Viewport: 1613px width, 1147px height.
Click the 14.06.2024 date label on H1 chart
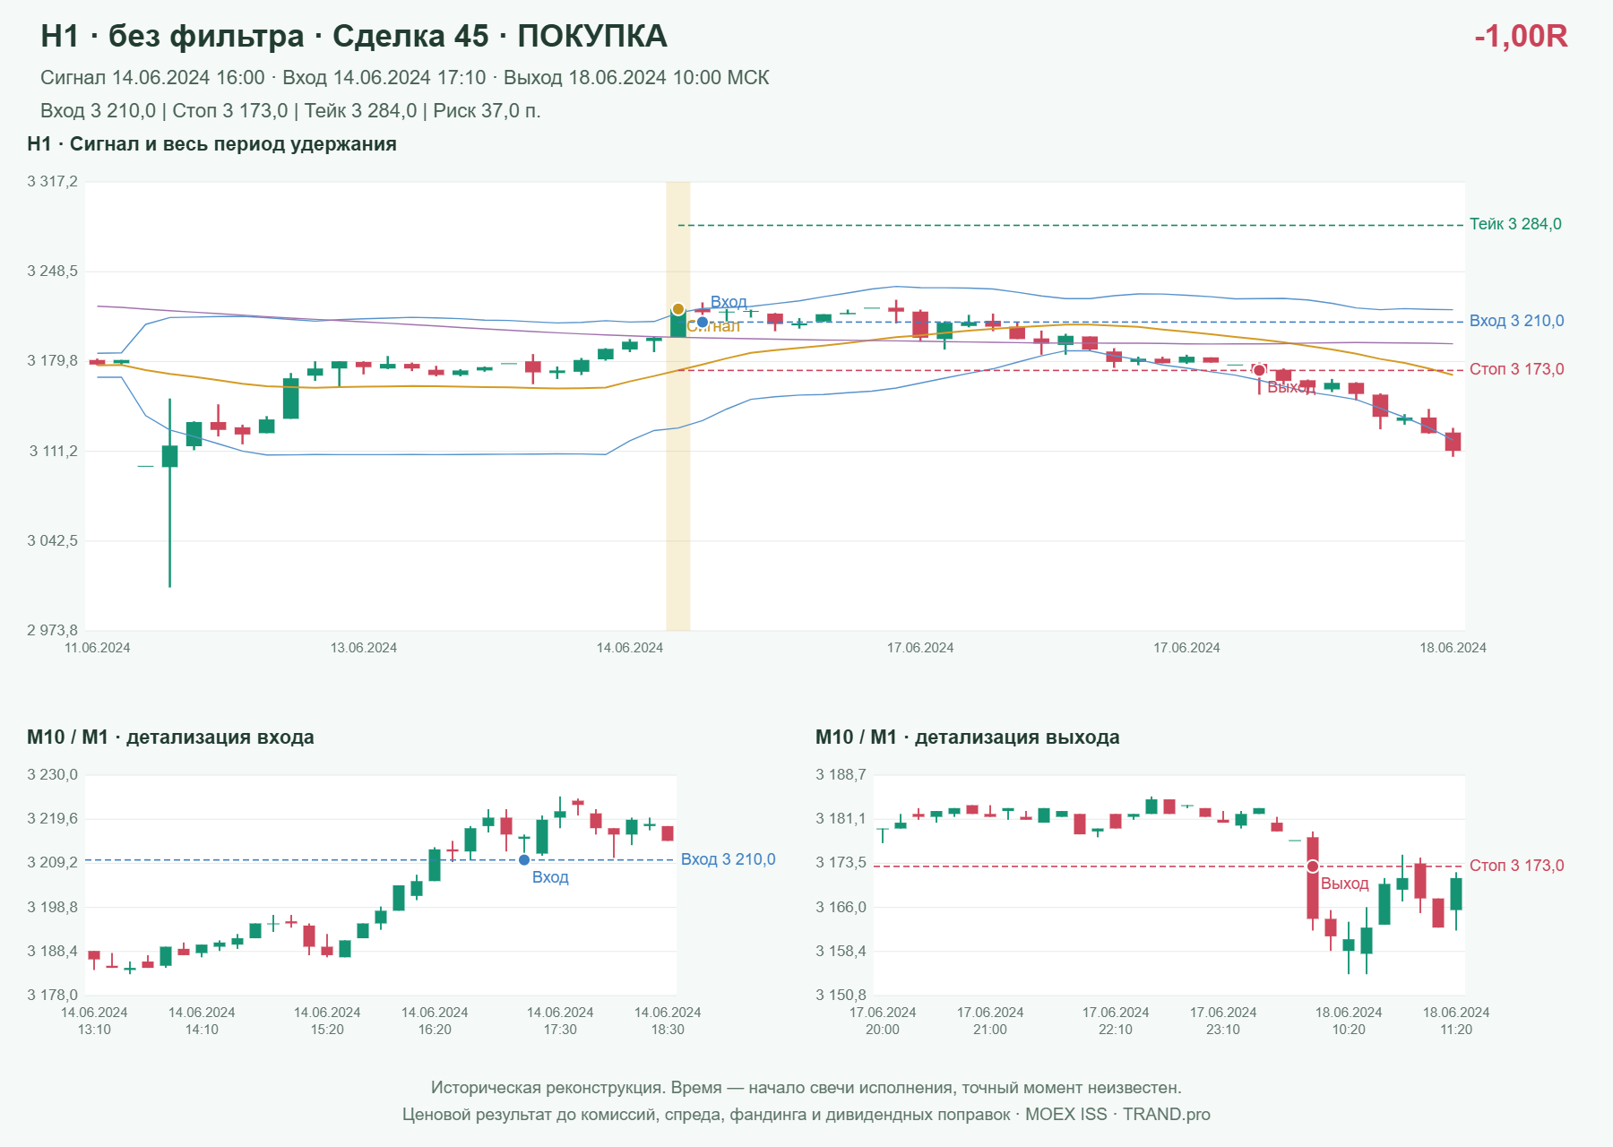[630, 648]
